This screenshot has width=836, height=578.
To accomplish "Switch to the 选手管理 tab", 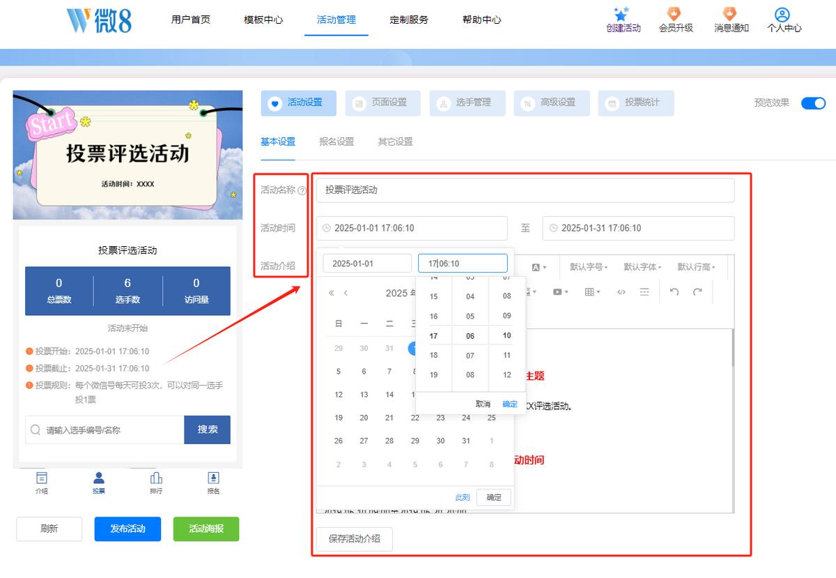I will click(467, 103).
